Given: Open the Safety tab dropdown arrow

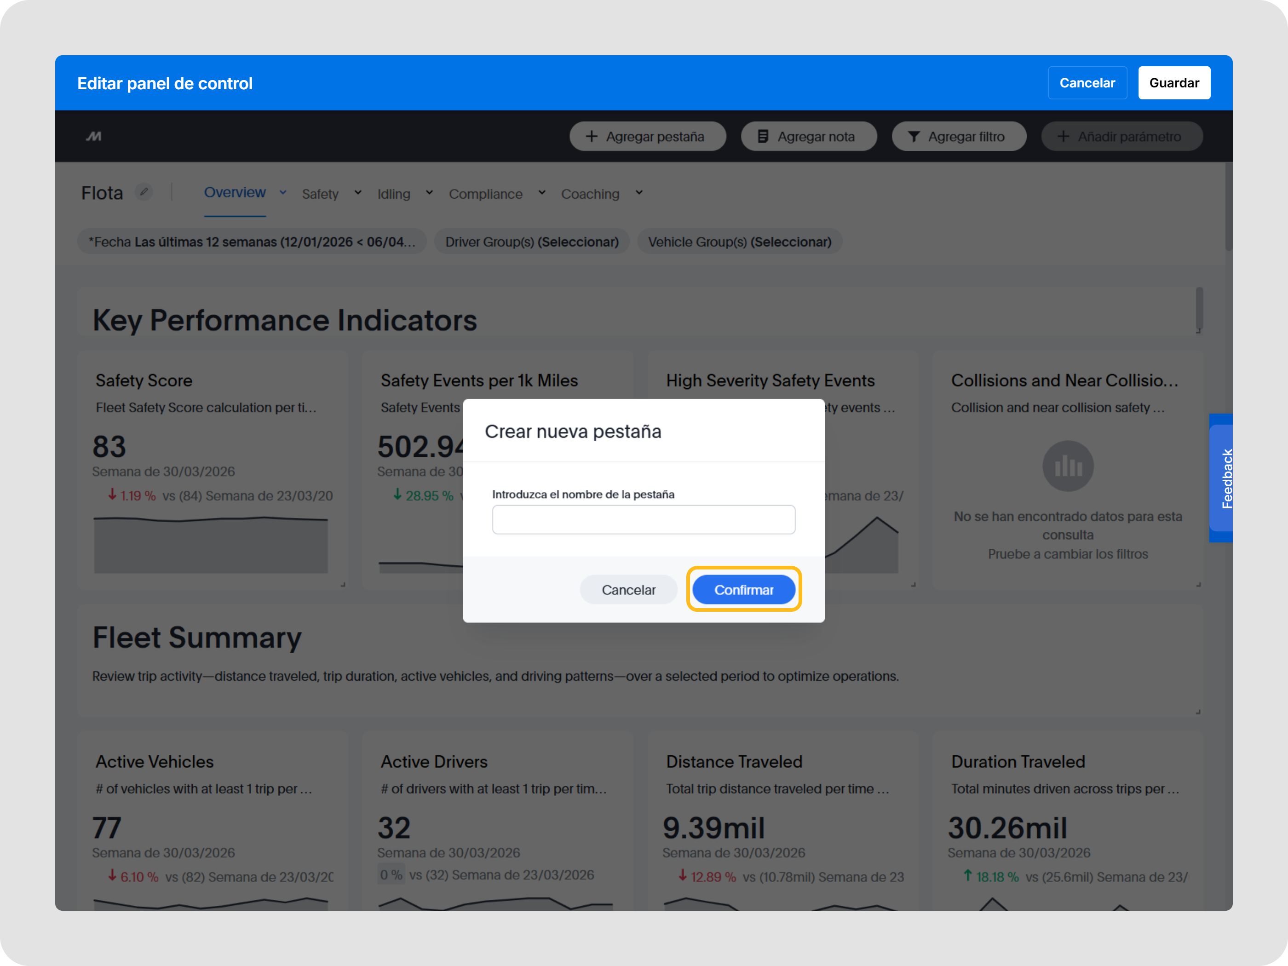Looking at the screenshot, I should click(x=358, y=192).
